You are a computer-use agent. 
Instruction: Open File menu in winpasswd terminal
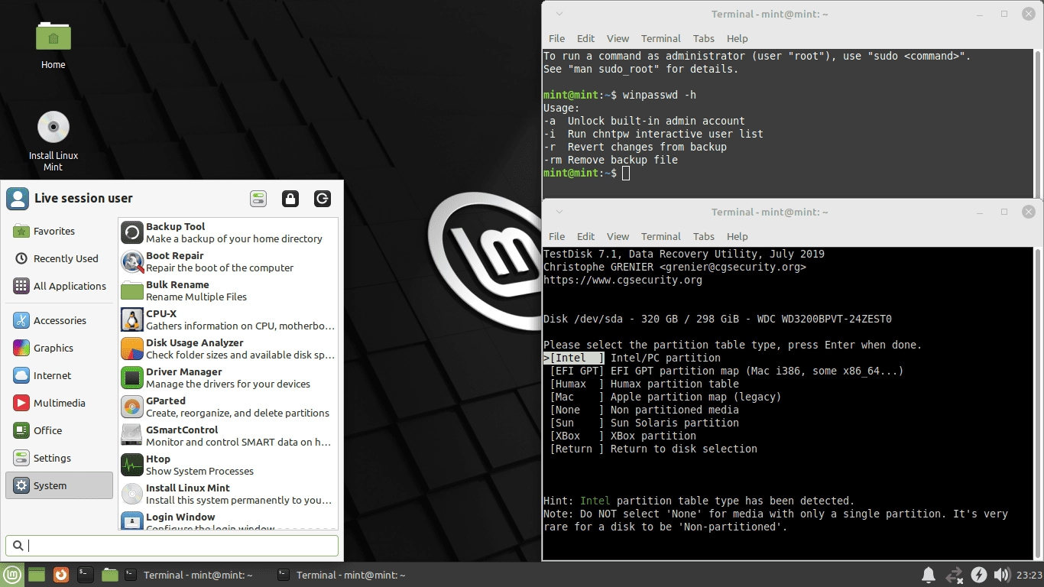(x=557, y=38)
